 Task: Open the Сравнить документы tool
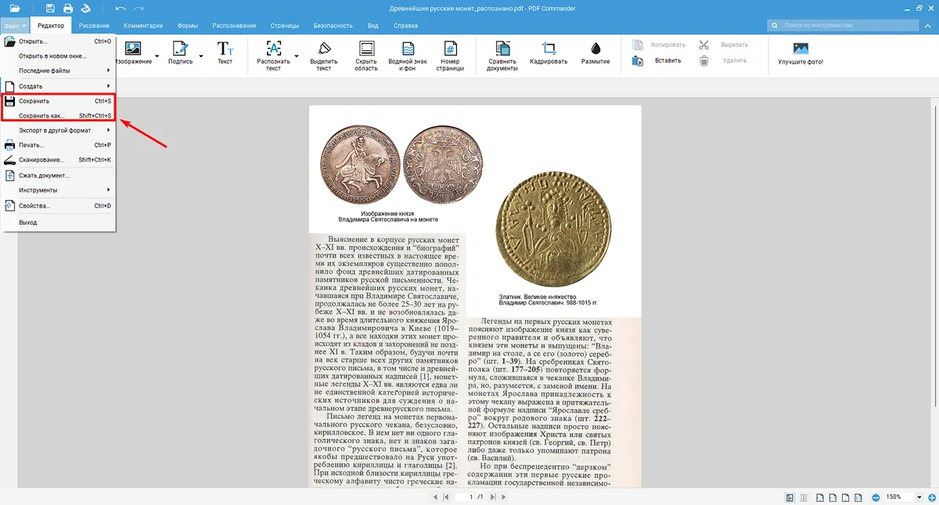click(502, 49)
